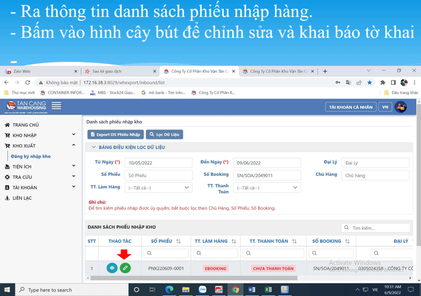This screenshot has height=296, width=421.
Task: Open the TT. Làm Hàng dropdown
Action: tap(158, 187)
